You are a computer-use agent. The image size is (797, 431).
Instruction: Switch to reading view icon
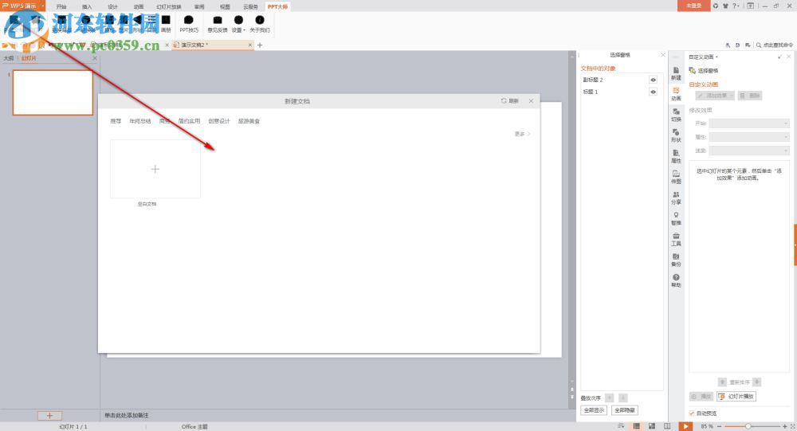point(667,426)
